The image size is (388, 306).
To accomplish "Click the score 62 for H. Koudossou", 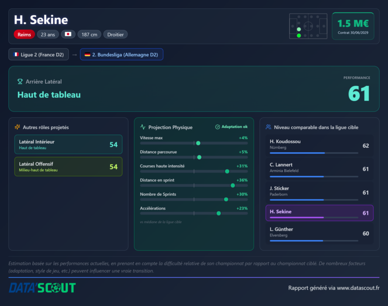I will (366, 146).
